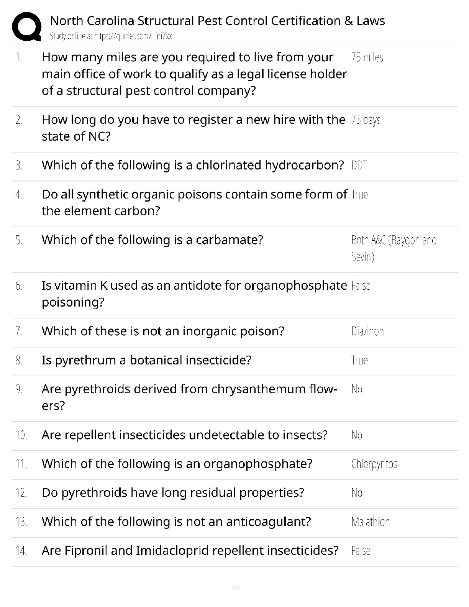Click the document title heading
469x607 pixels.
click(217, 21)
